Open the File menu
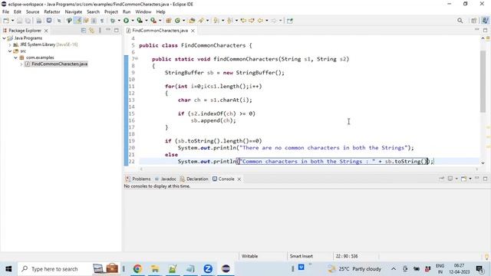Screen dimensions: 491x276 5,12
